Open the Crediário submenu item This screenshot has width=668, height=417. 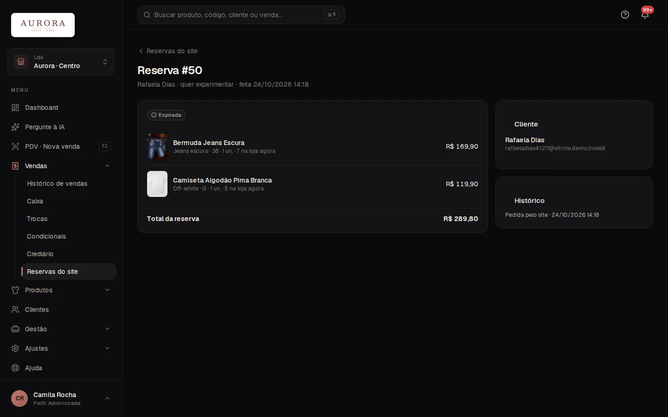69,254
